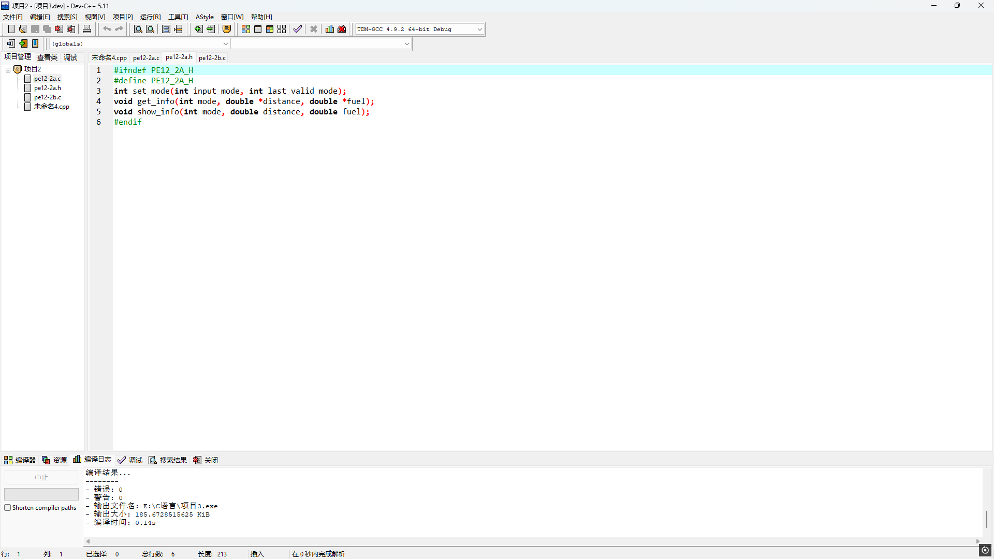Click the profile analysis bar chart icon

pos(330,29)
